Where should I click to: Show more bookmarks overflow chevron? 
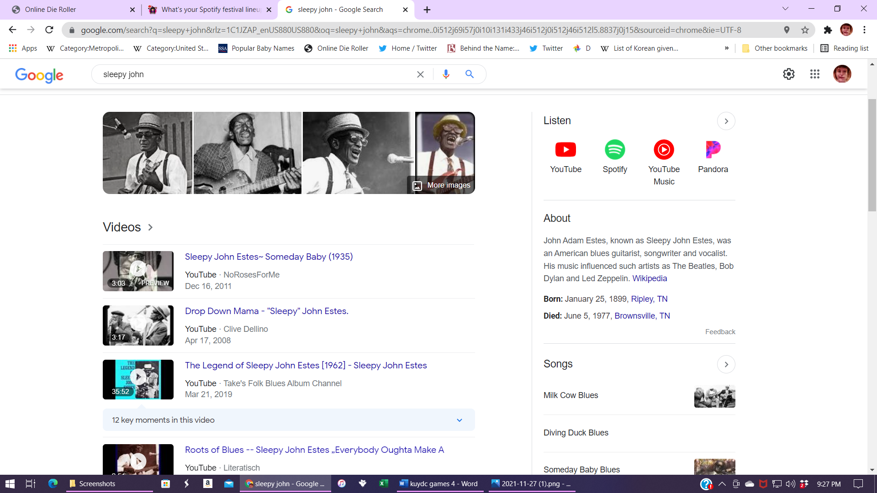point(726,48)
